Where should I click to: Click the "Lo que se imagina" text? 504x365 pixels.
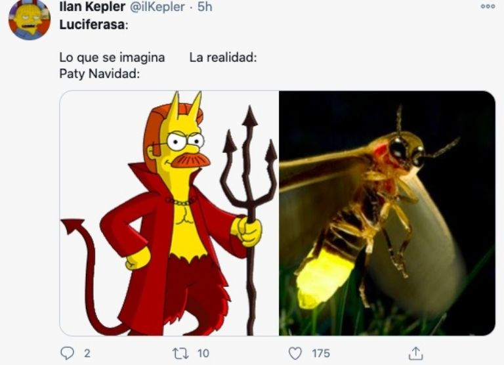tap(112, 58)
